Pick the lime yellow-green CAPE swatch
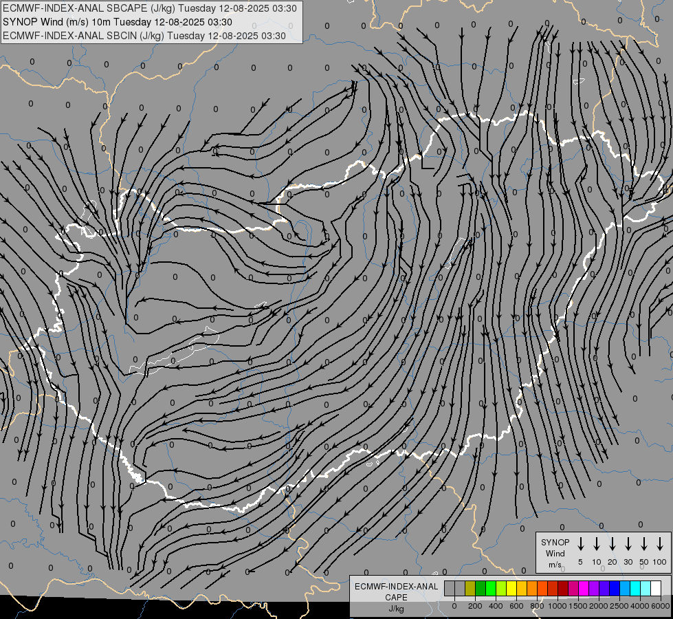The width and height of the screenshot is (673, 619). coord(501,589)
